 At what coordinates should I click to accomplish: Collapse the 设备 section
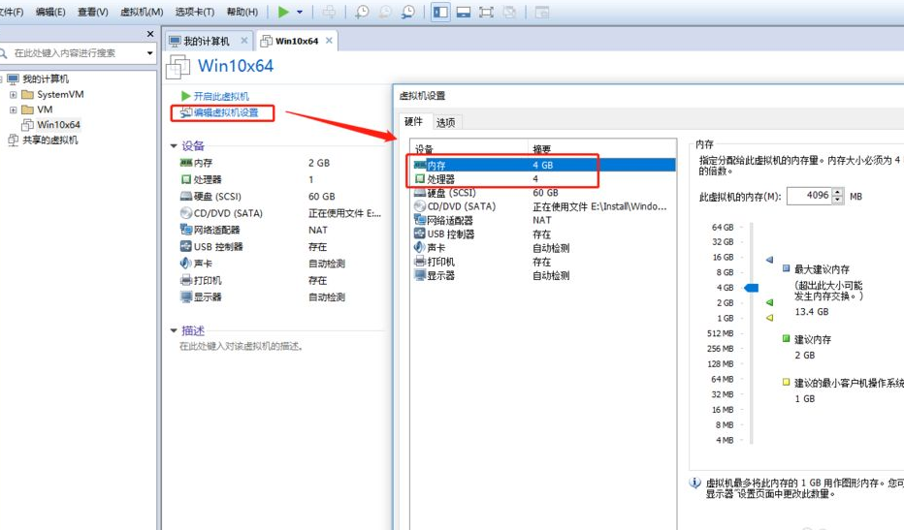click(x=174, y=145)
